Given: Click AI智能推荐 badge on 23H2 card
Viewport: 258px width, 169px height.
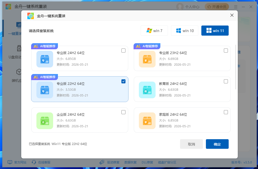Looking at the screenshot, I should [x=147, y=46].
